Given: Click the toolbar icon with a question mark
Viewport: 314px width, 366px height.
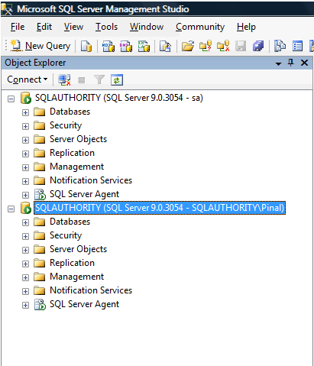Looking at the screenshot, I should [x=206, y=47].
